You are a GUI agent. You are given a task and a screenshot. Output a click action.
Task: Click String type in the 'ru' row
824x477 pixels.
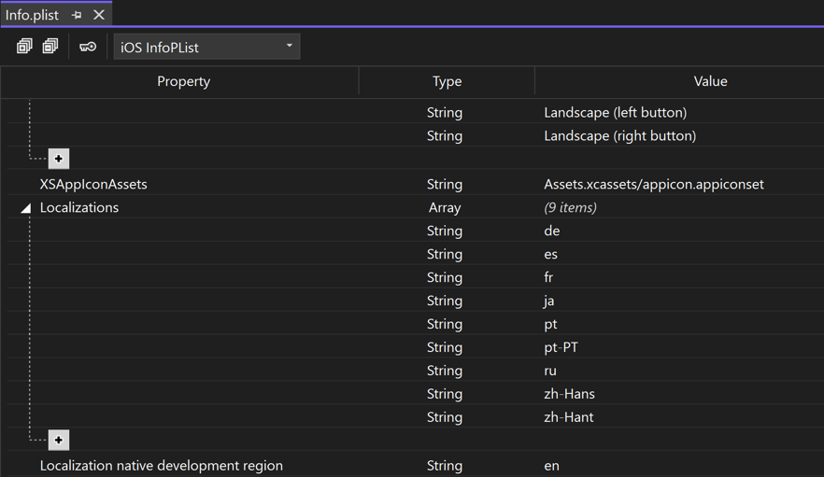tap(445, 371)
